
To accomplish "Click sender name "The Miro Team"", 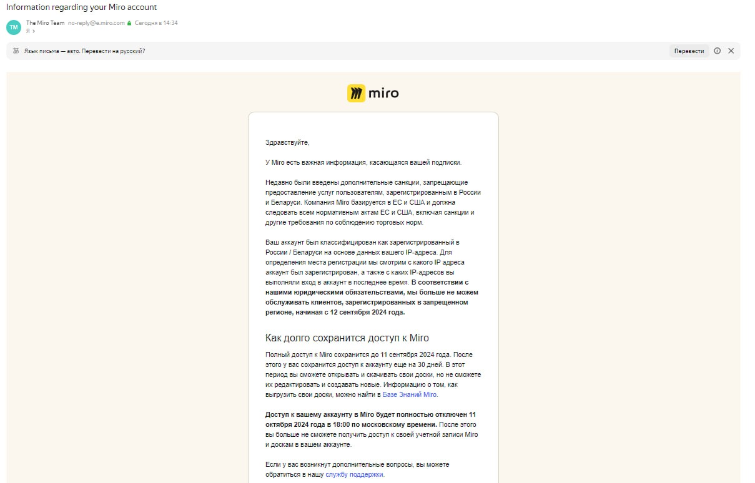I will (x=45, y=23).
